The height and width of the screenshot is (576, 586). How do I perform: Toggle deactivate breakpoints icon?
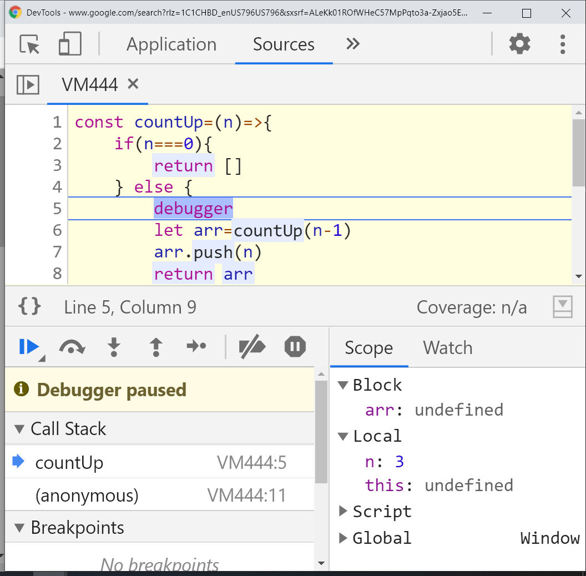click(252, 346)
